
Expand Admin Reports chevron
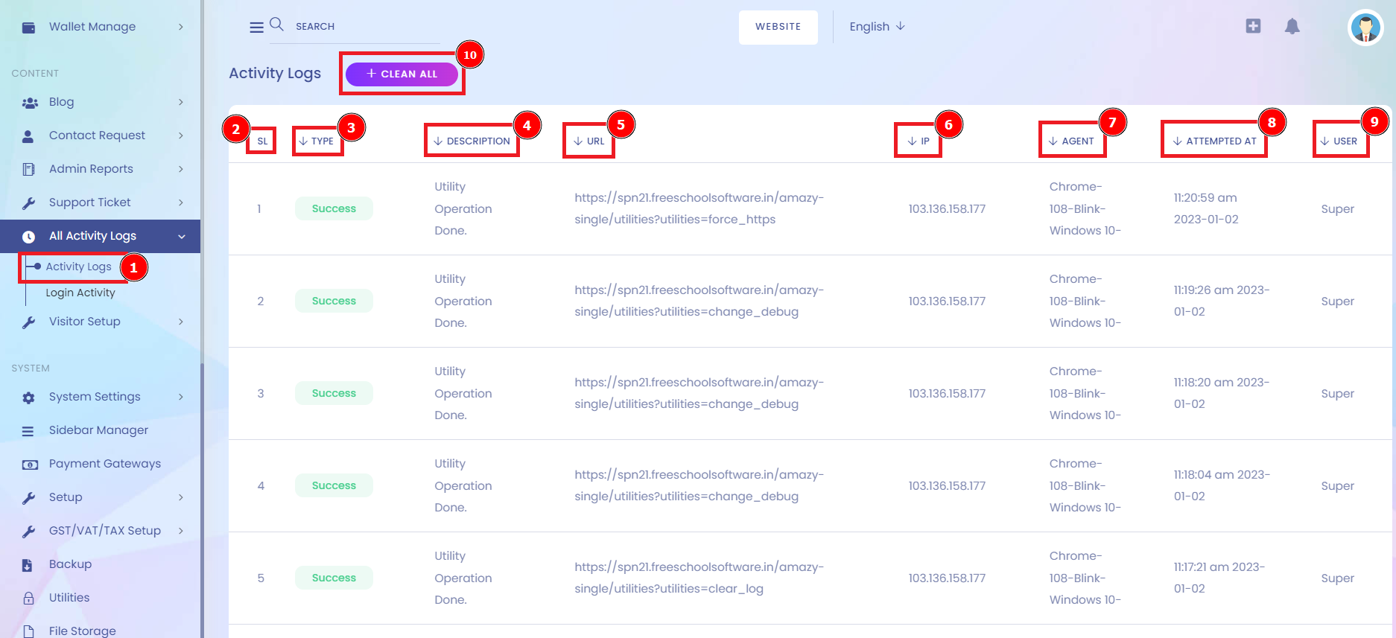(180, 169)
